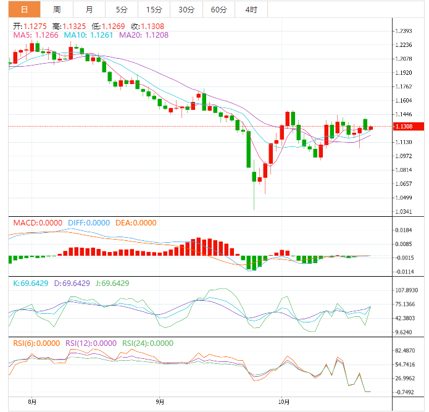The width and height of the screenshot is (429, 412).
Task: Click the RSI(24):0.0000 label
Action: tap(148, 343)
